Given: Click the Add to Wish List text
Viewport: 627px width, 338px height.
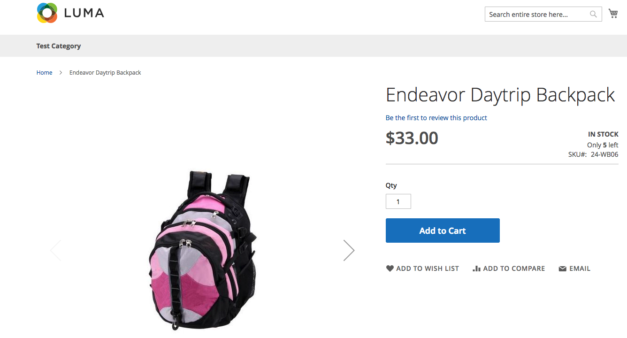Looking at the screenshot, I should point(428,269).
